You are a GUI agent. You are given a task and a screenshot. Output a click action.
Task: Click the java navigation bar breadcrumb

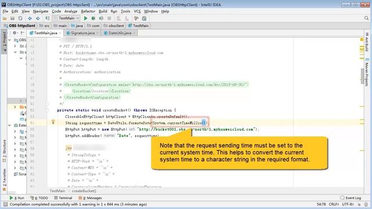point(77,26)
